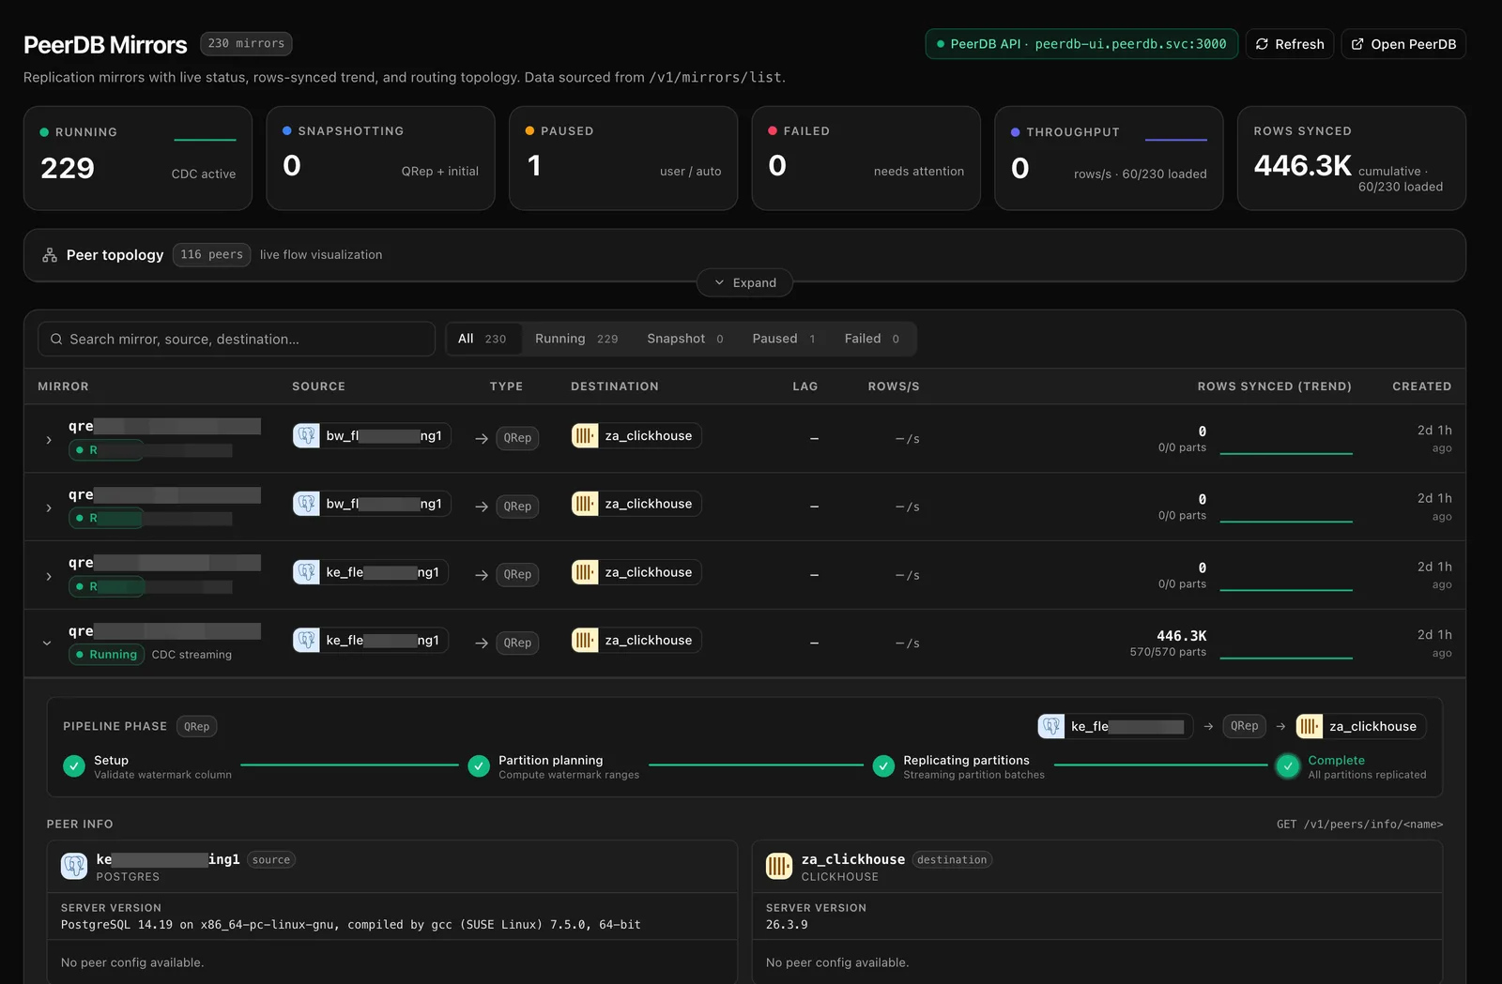Screen dimensions: 1502x984
Task: Click the GET /v1/peers/info/<name> text
Action: pos(1359,825)
